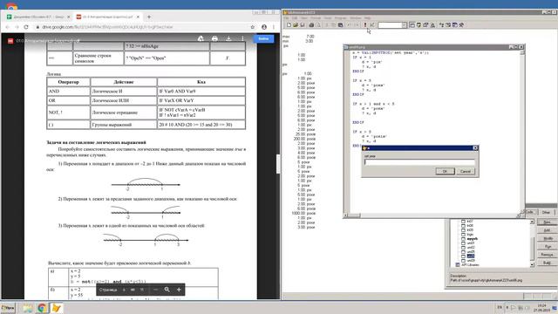Click the Print icon in FoxPro toolbar
The width and height of the screenshot is (558, 314).
pos(311,25)
